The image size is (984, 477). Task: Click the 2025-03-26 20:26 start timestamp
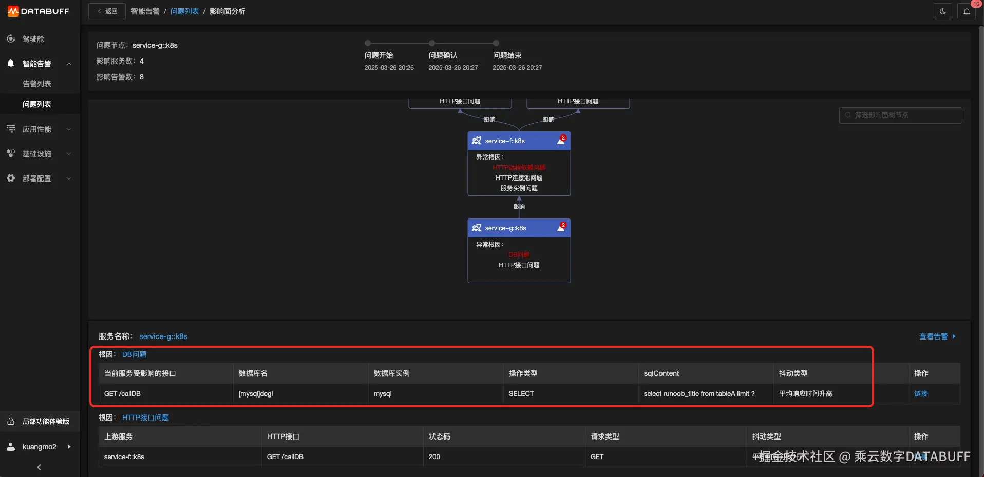point(389,68)
